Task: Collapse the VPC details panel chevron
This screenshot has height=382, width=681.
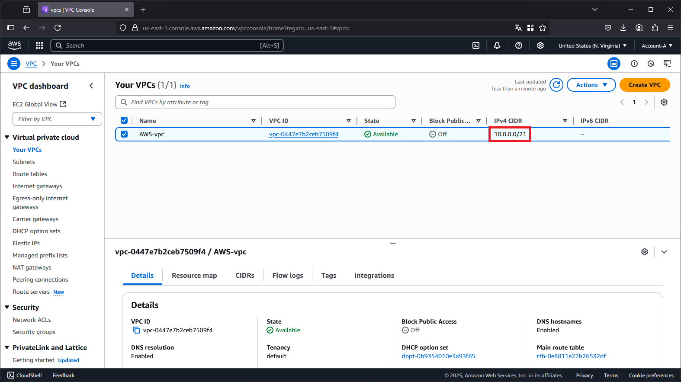Action: point(664,252)
